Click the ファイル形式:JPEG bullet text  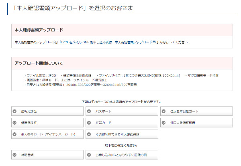(40, 75)
